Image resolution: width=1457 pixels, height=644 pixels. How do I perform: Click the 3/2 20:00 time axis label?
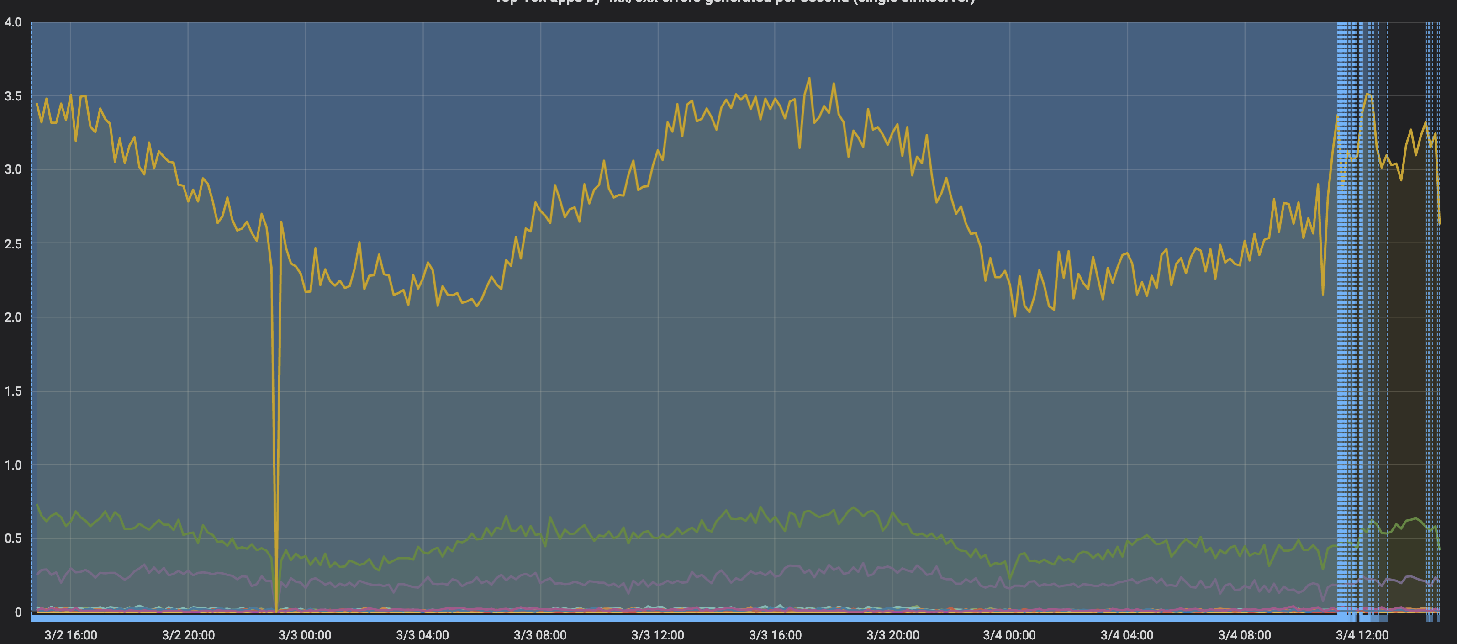click(x=188, y=635)
